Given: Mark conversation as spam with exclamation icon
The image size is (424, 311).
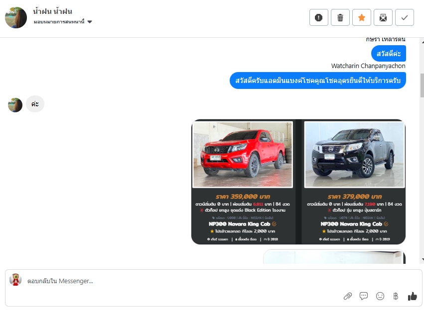Looking at the screenshot, I should coord(318,17).
